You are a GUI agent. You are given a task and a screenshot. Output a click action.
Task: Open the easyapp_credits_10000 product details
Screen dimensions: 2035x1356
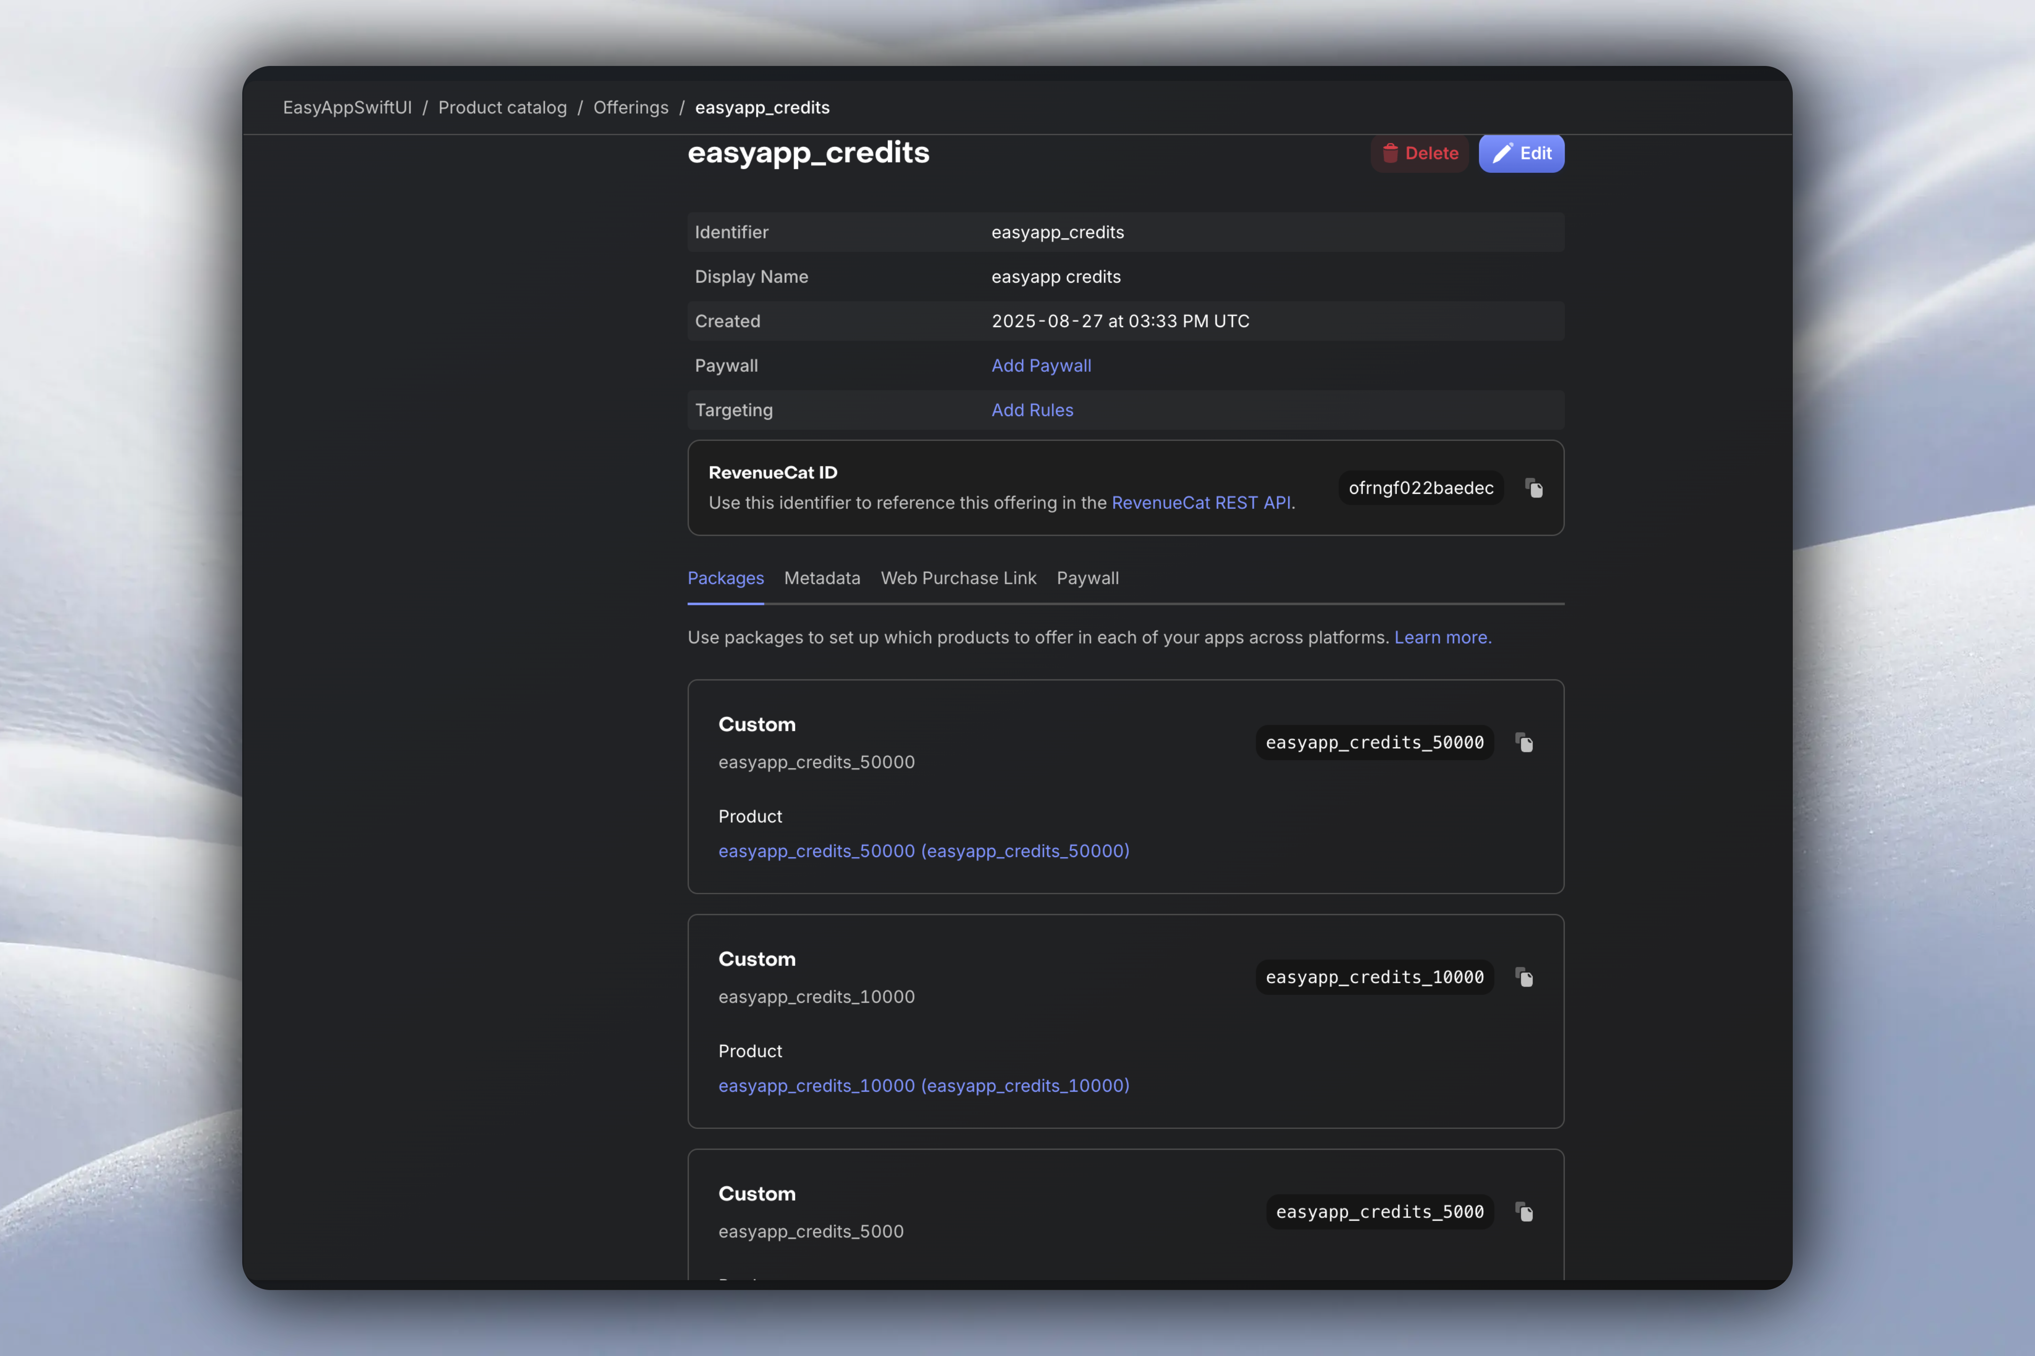[x=923, y=1086]
